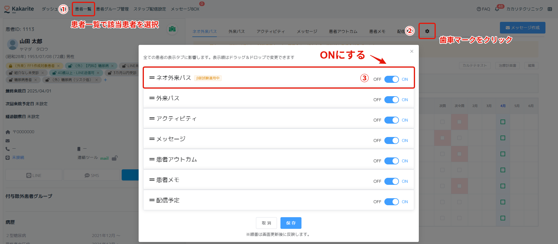Switch to the ネオ外来パス tab
Screen dimensions: 558x244
[x=205, y=31]
